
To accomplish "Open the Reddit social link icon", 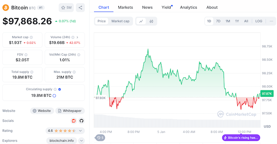I will (74, 121).
